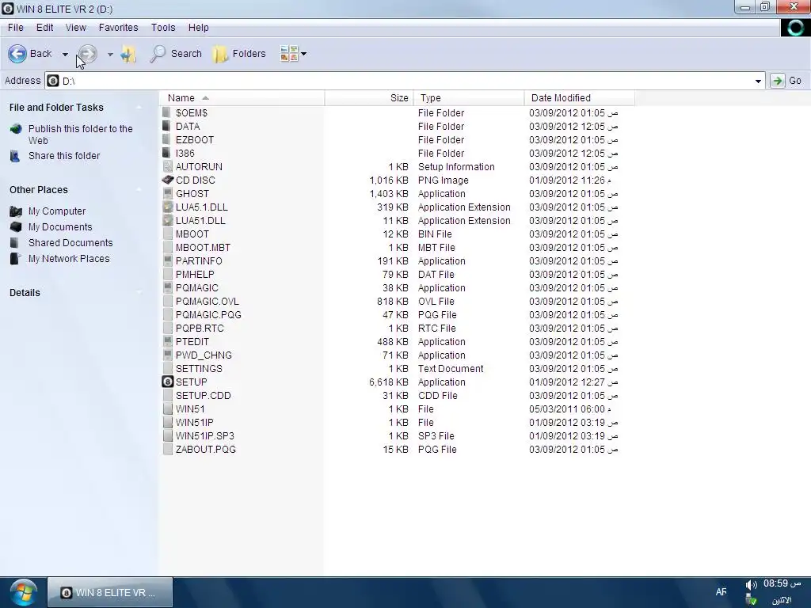Viewport: 811px width, 608px height.
Task: Sort by Date Modified column header
Action: pyautogui.click(x=579, y=97)
